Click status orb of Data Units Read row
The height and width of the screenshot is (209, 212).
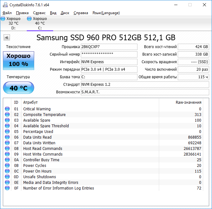(x=7, y=137)
